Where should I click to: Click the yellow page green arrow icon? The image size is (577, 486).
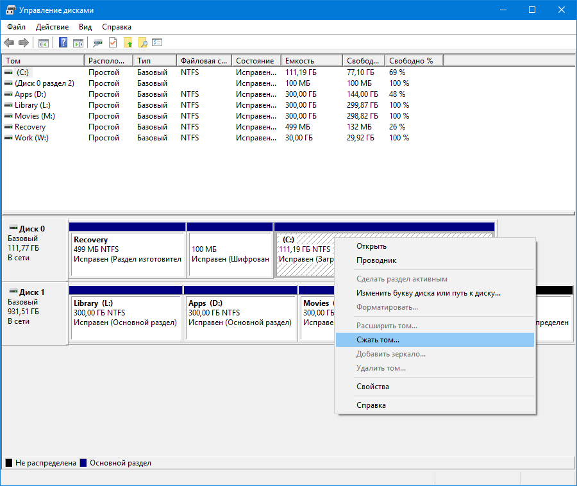(128, 43)
